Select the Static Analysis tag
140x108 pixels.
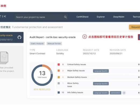tap(37, 43)
